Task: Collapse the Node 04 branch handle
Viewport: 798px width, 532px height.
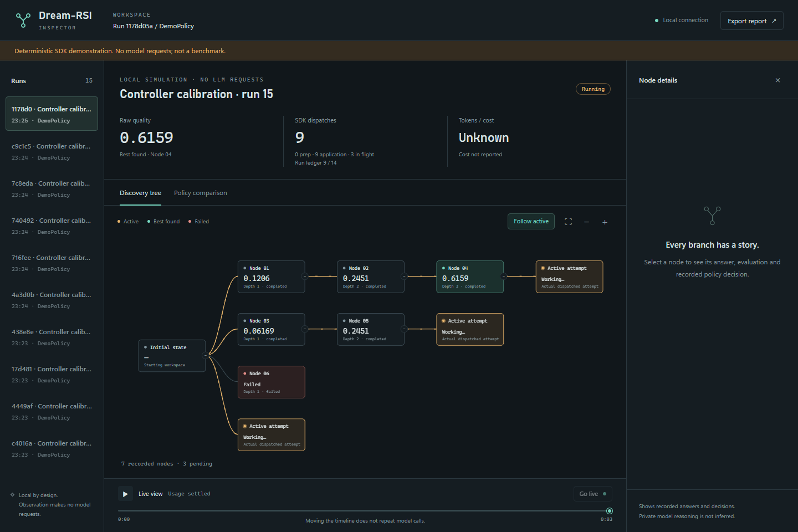Action: [x=503, y=276]
